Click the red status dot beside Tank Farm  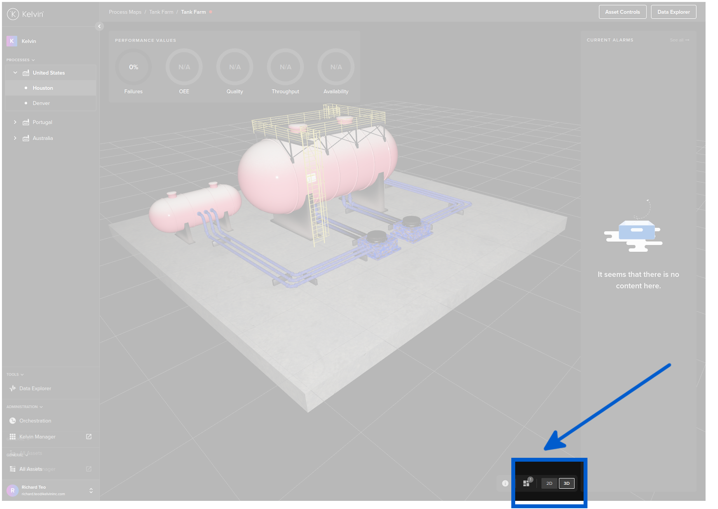[211, 12]
